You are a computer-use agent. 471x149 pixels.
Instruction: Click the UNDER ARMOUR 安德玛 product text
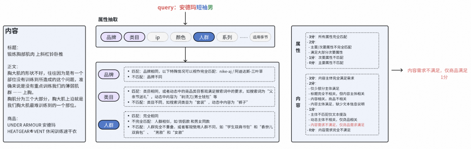pyautogui.click(x=32, y=124)
